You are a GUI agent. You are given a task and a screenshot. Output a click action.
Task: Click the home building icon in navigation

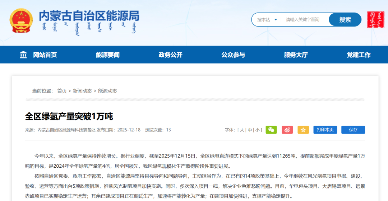23,54
